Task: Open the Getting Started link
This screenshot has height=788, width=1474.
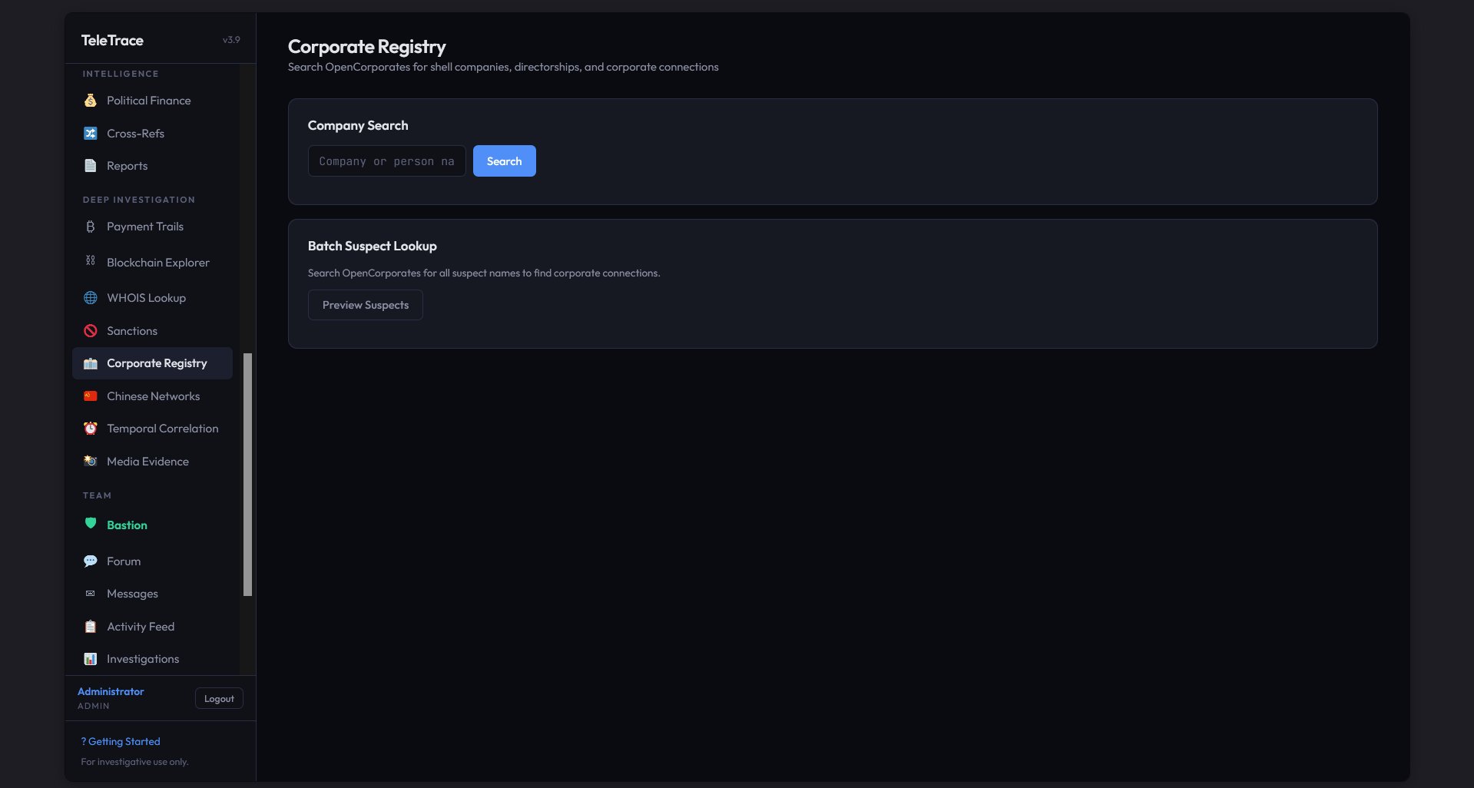Action: tap(120, 741)
